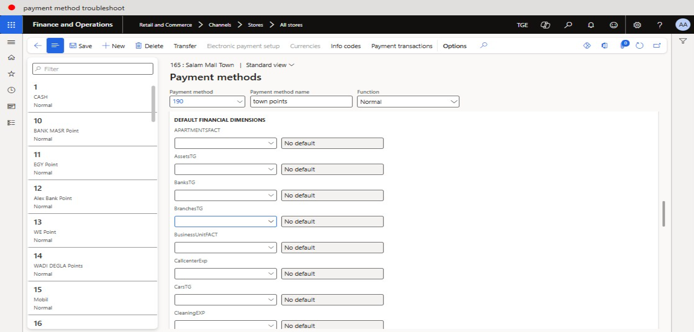Select payment method 1 CASH
The height and width of the screenshot is (332, 694).
[92, 96]
